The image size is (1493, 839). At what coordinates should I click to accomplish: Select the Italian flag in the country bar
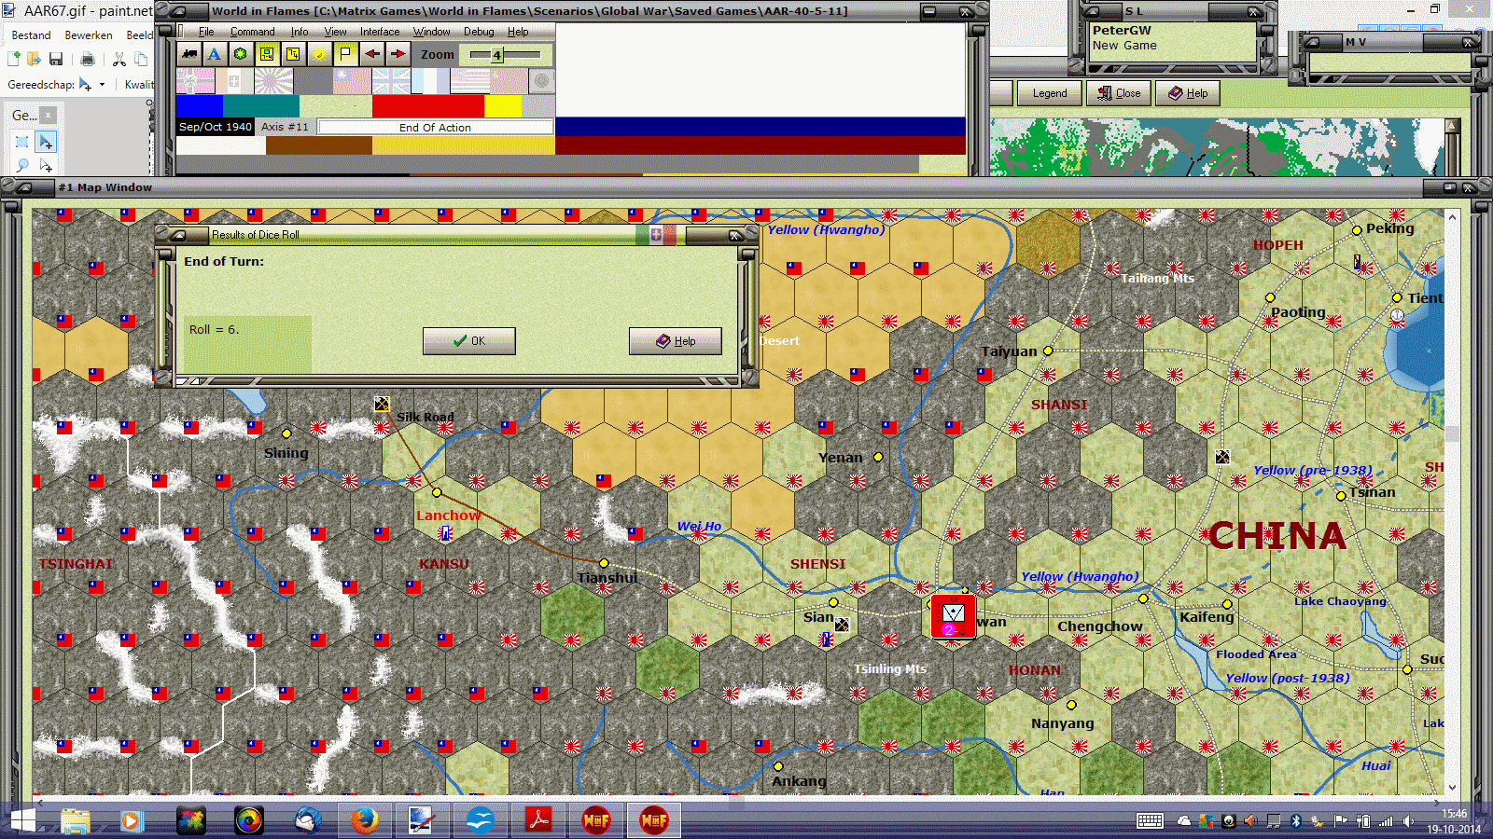pyautogui.click(x=234, y=82)
